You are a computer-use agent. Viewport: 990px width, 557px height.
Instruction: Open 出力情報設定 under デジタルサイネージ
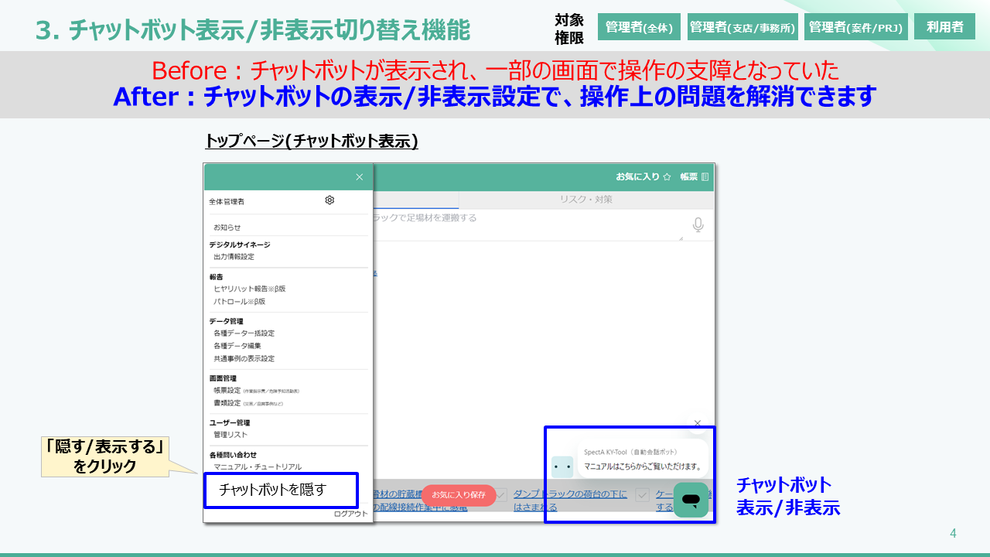[234, 257]
